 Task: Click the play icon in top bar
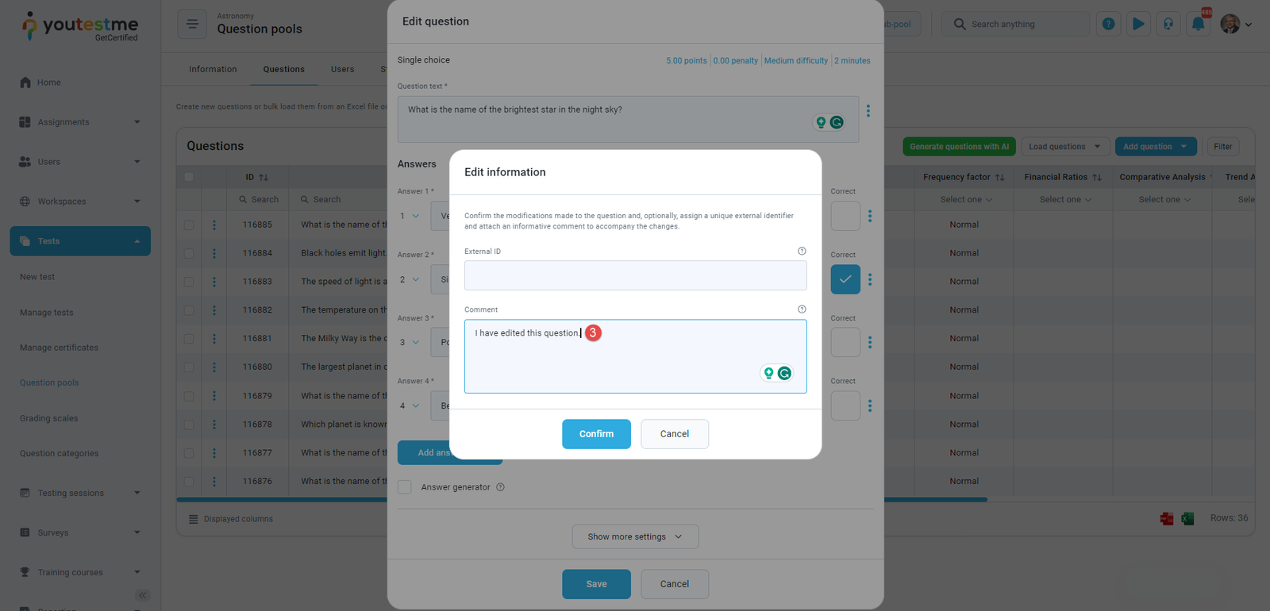1138,24
